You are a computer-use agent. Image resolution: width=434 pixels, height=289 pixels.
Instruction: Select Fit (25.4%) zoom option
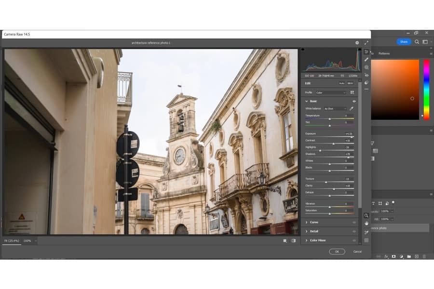(x=12, y=241)
